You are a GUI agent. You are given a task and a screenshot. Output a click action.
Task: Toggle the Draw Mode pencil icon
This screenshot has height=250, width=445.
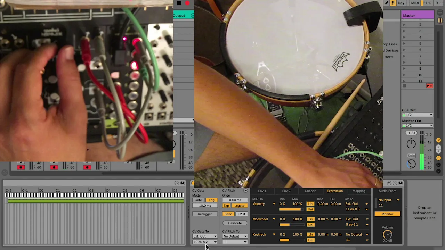coord(386,3)
